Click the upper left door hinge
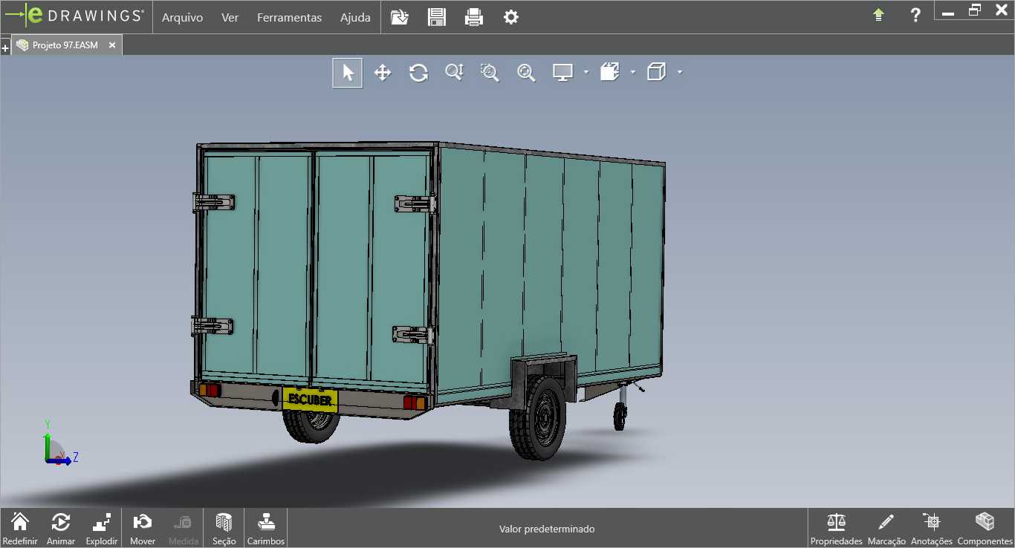Image resolution: width=1015 pixels, height=548 pixels. (214, 202)
